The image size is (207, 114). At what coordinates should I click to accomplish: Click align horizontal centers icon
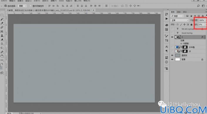[x=67, y=6]
